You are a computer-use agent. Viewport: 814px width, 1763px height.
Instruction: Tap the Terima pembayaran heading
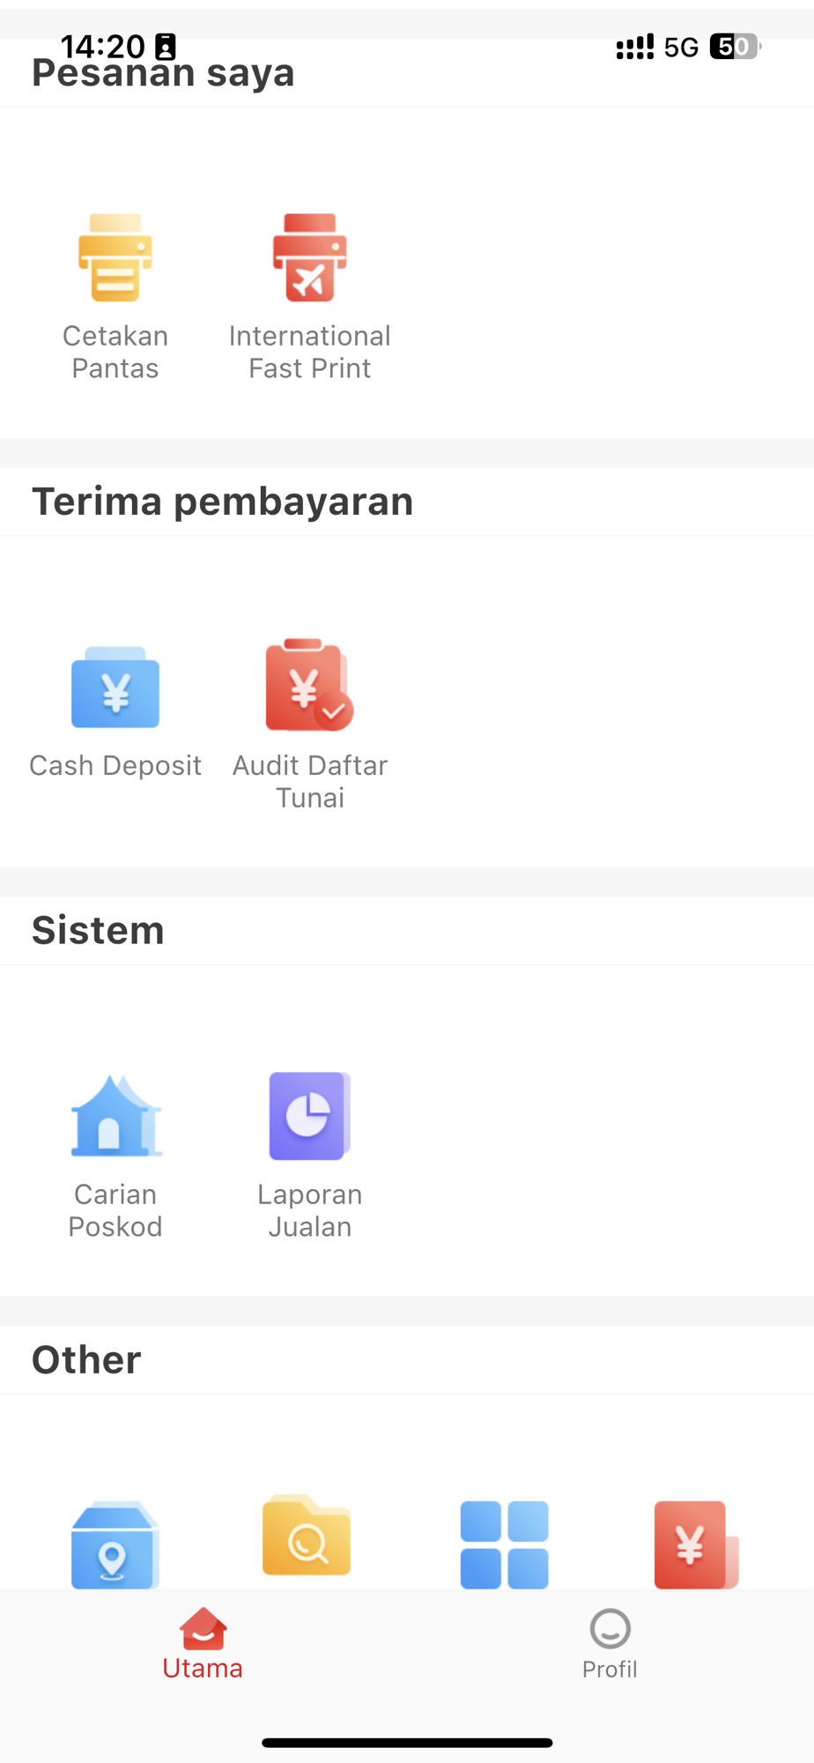click(223, 502)
